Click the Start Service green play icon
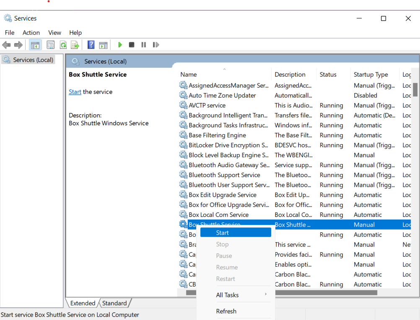The height and width of the screenshot is (320, 420). click(x=120, y=45)
